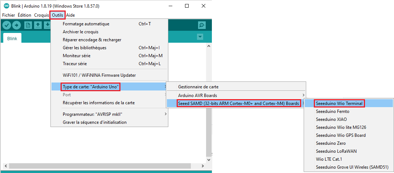Image resolution: width=394 pixels, height=173 pixels.
Task: Launch WiFi101 / WiFiNINA Firmware Updater
Action: 109,75
